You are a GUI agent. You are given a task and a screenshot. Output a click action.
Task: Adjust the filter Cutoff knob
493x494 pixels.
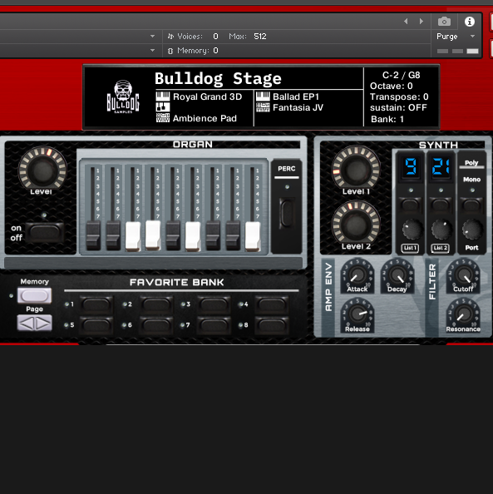[463, 275]
